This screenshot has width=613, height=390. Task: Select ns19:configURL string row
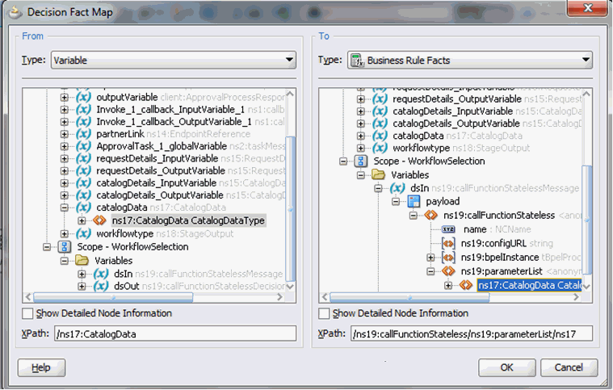click(506, 244)
